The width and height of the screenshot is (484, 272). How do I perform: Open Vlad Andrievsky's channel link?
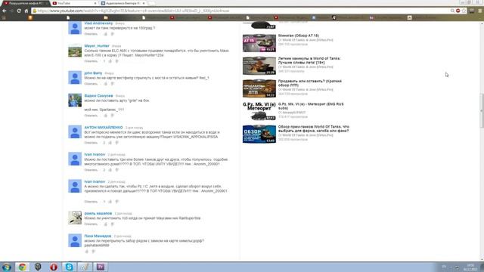point(98,23)
